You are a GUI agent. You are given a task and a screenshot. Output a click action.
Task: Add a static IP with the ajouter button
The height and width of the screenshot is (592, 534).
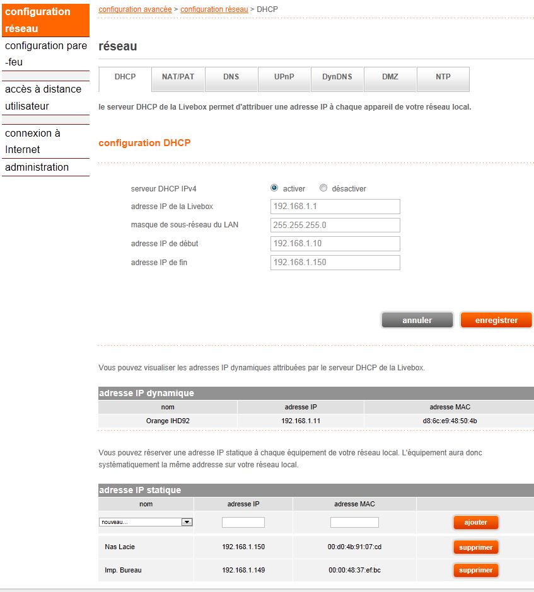(475, 522)
